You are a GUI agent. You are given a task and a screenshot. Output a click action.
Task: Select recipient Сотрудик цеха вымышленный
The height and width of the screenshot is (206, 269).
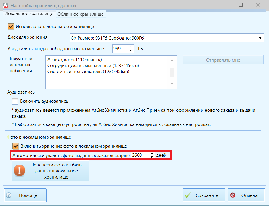coord(93,66)
